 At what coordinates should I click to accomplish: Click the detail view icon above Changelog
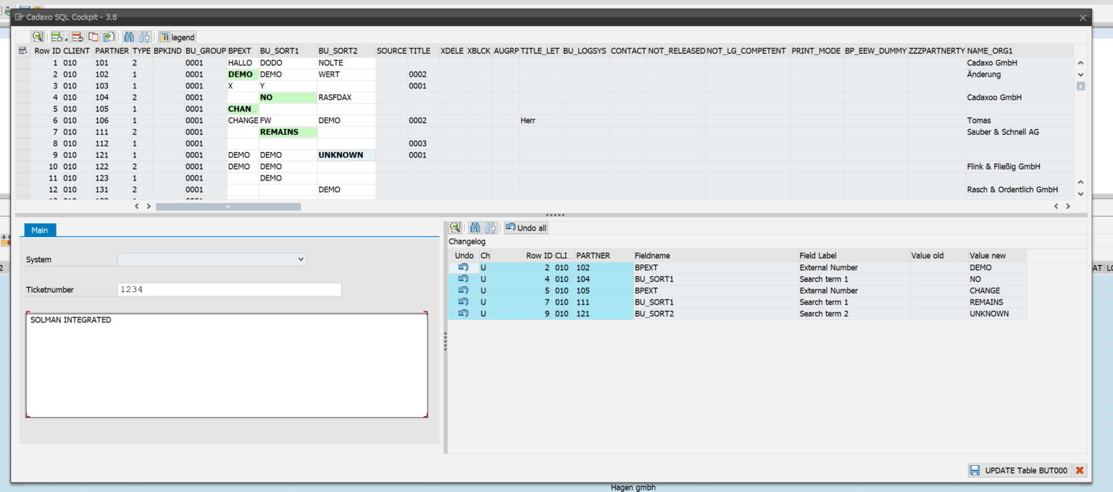point(455,228)
